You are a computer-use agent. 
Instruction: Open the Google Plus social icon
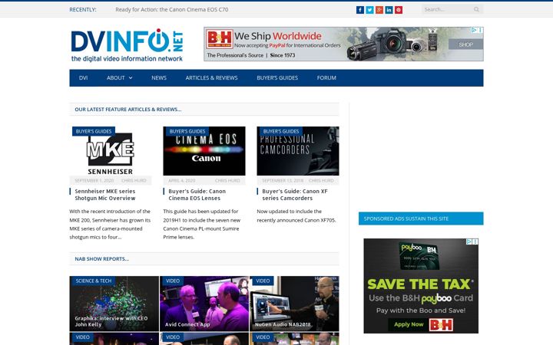pos(379,10)
